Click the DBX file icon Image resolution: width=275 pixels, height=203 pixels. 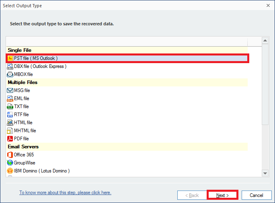[x=10, y=66]
